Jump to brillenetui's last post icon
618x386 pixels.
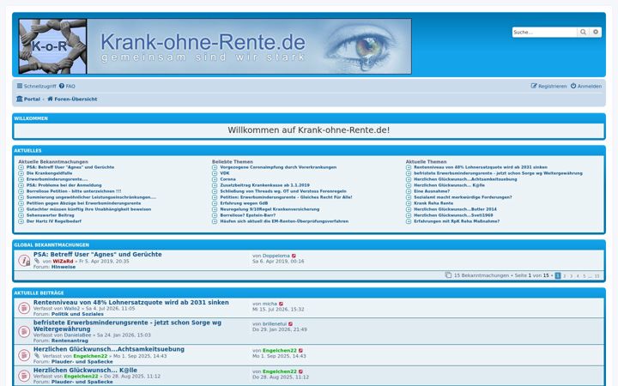coord(290,324)
